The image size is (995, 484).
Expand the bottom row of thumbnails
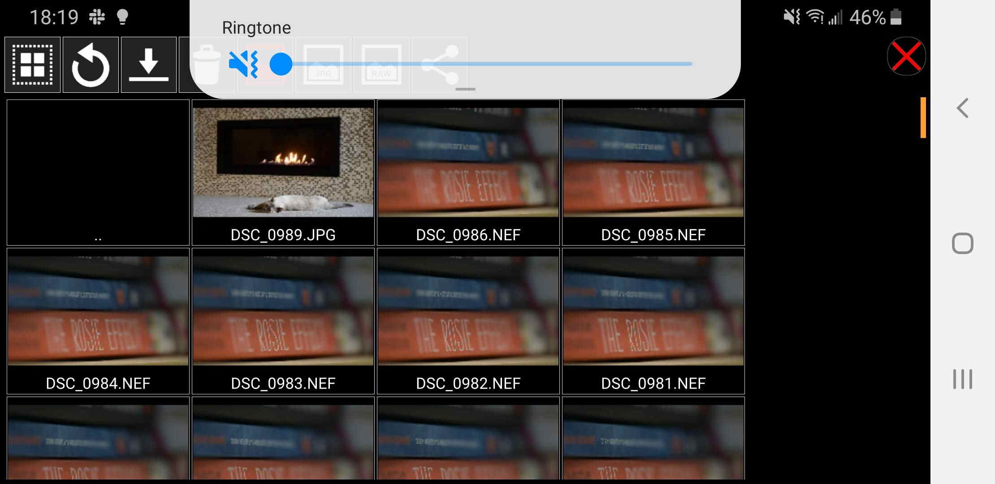(x=97, y=440)
